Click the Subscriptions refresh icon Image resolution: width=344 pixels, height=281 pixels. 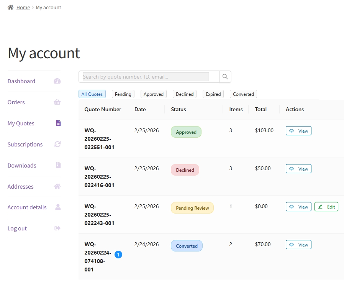pyautogui.click(x=57, y=145)
